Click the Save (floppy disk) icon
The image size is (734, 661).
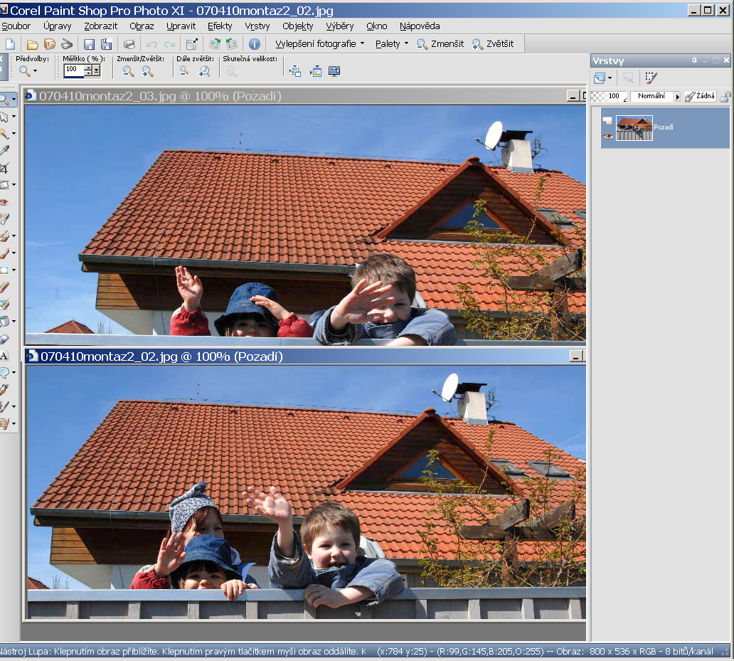pos(89,44)
